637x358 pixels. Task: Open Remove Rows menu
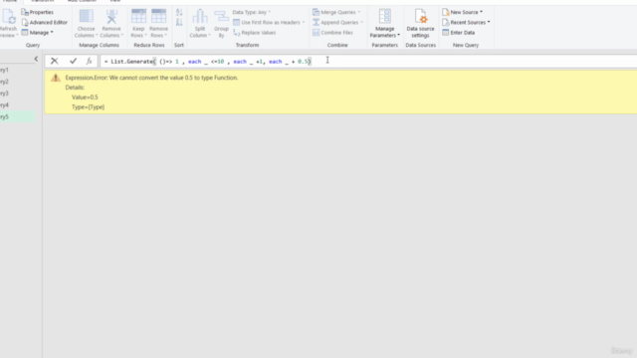pos(158,24)
